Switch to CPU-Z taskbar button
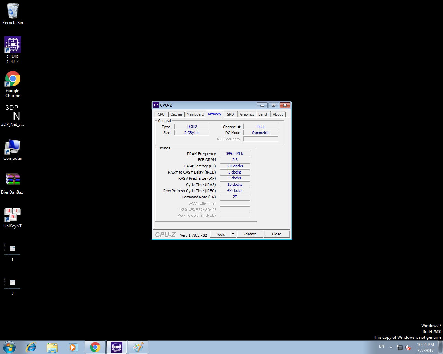This screenshot has height=354, width=443. pyautogui.click(x=117, y=347)
